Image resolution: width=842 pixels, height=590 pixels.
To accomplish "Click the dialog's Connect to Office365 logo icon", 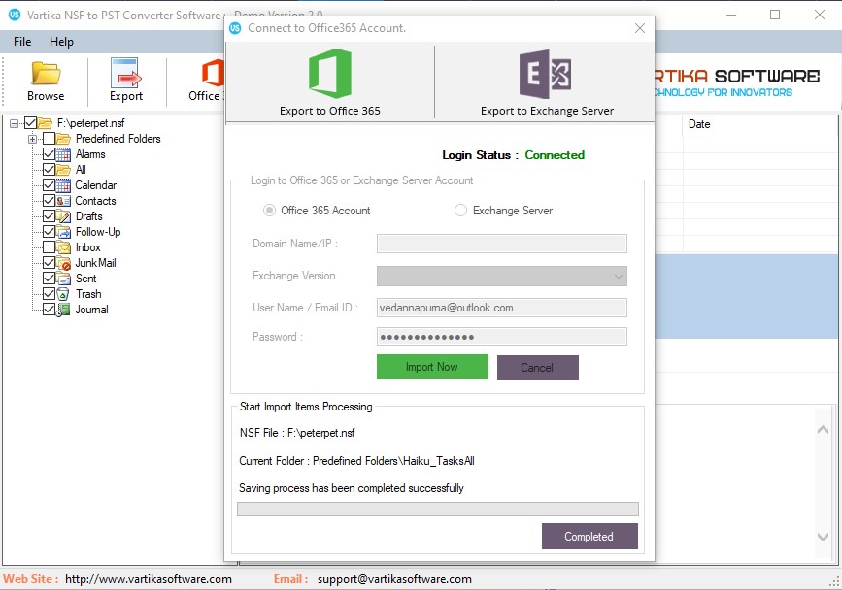I will coord(235,28).
